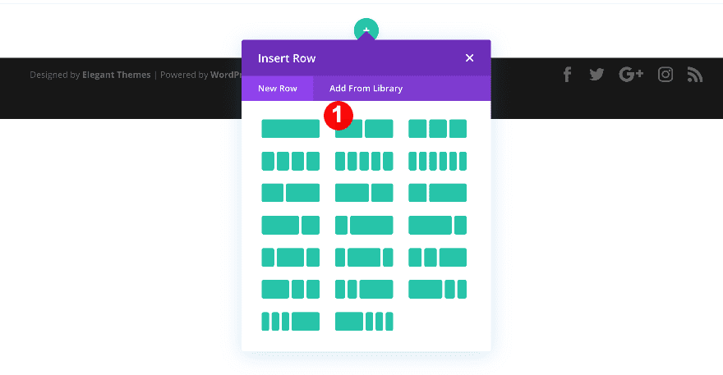The width and height of the screenshot is (723, 375).
Task: Click the Facebook icon in footer
Action: (x=567, y=75)
